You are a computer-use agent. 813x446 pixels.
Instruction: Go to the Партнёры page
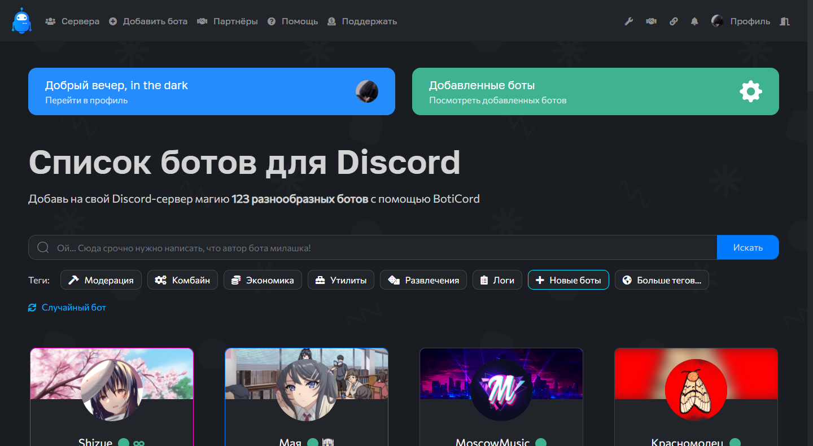228,21
